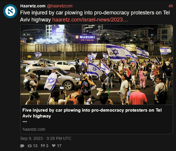This screenshot has width=176, height=151.
Task: Click the asterisks description in link card
Action: pyautogui.click(x=25, y=122)
